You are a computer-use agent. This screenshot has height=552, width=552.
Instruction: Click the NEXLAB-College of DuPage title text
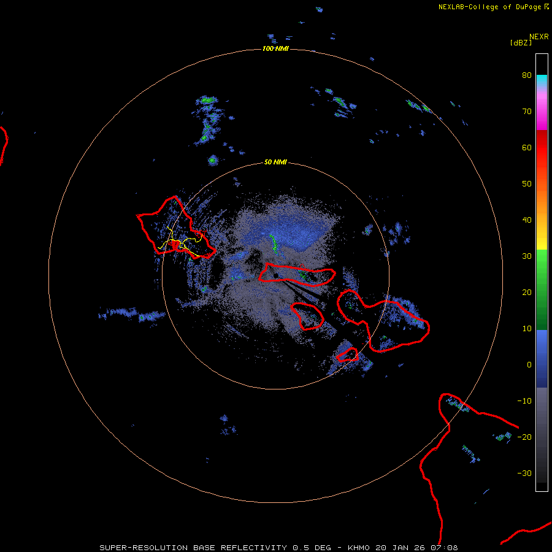point(489,7)
